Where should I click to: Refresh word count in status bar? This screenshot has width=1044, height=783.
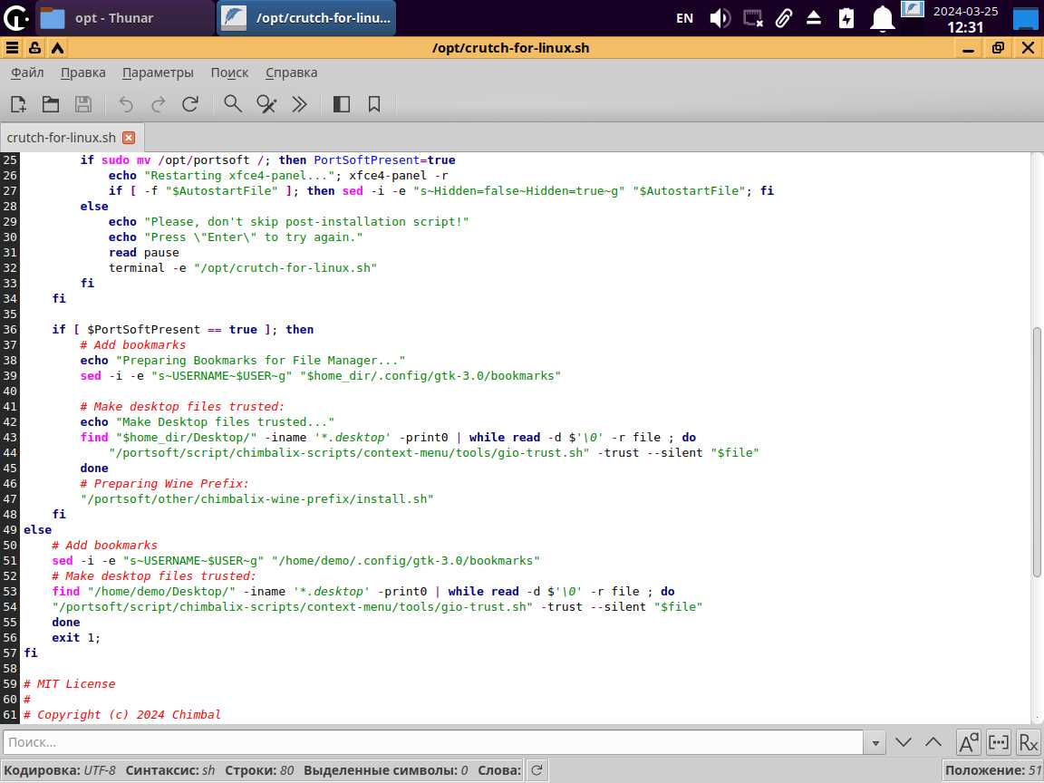point(536,770)
